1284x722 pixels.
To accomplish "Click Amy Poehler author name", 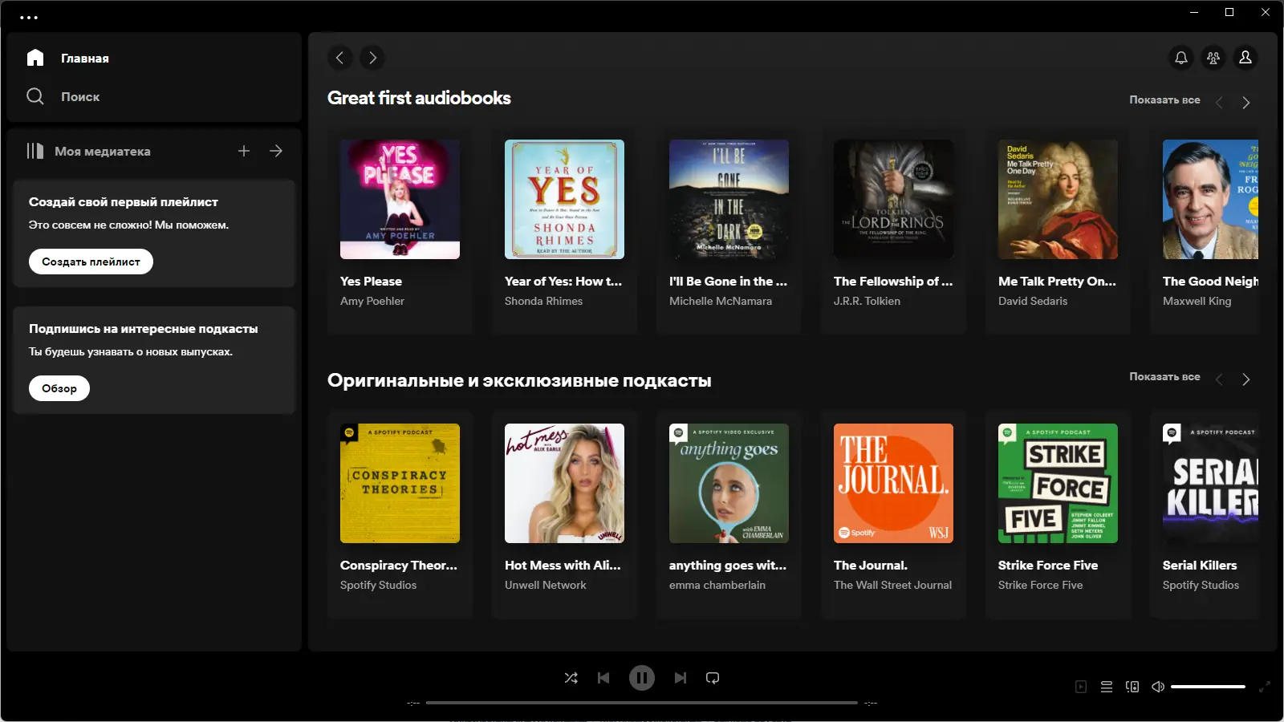I will click(x=372, y=302).
